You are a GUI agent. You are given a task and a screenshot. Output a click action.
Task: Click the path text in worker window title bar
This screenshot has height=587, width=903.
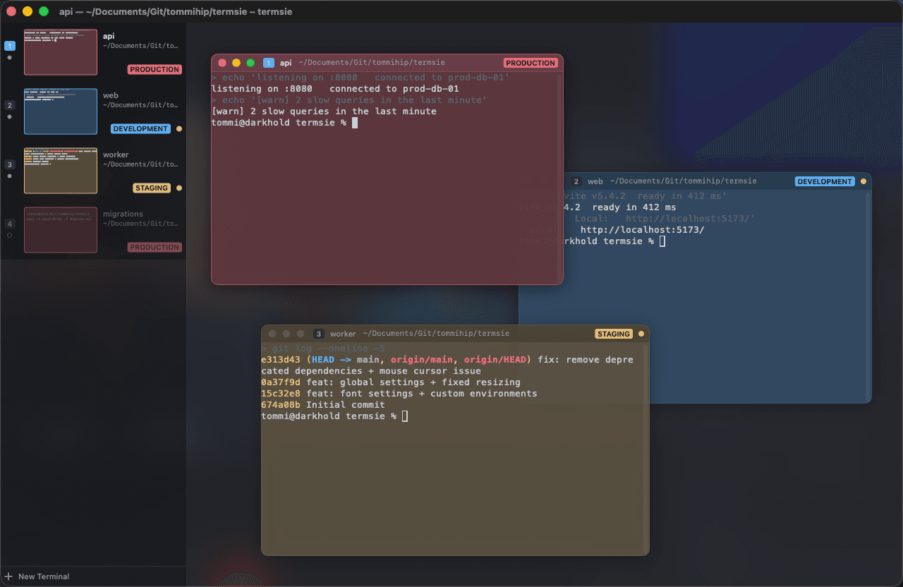pos(436,334)
